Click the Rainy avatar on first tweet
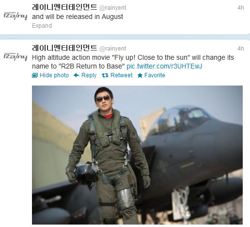The image size is (250, 227). pos(16,16)
